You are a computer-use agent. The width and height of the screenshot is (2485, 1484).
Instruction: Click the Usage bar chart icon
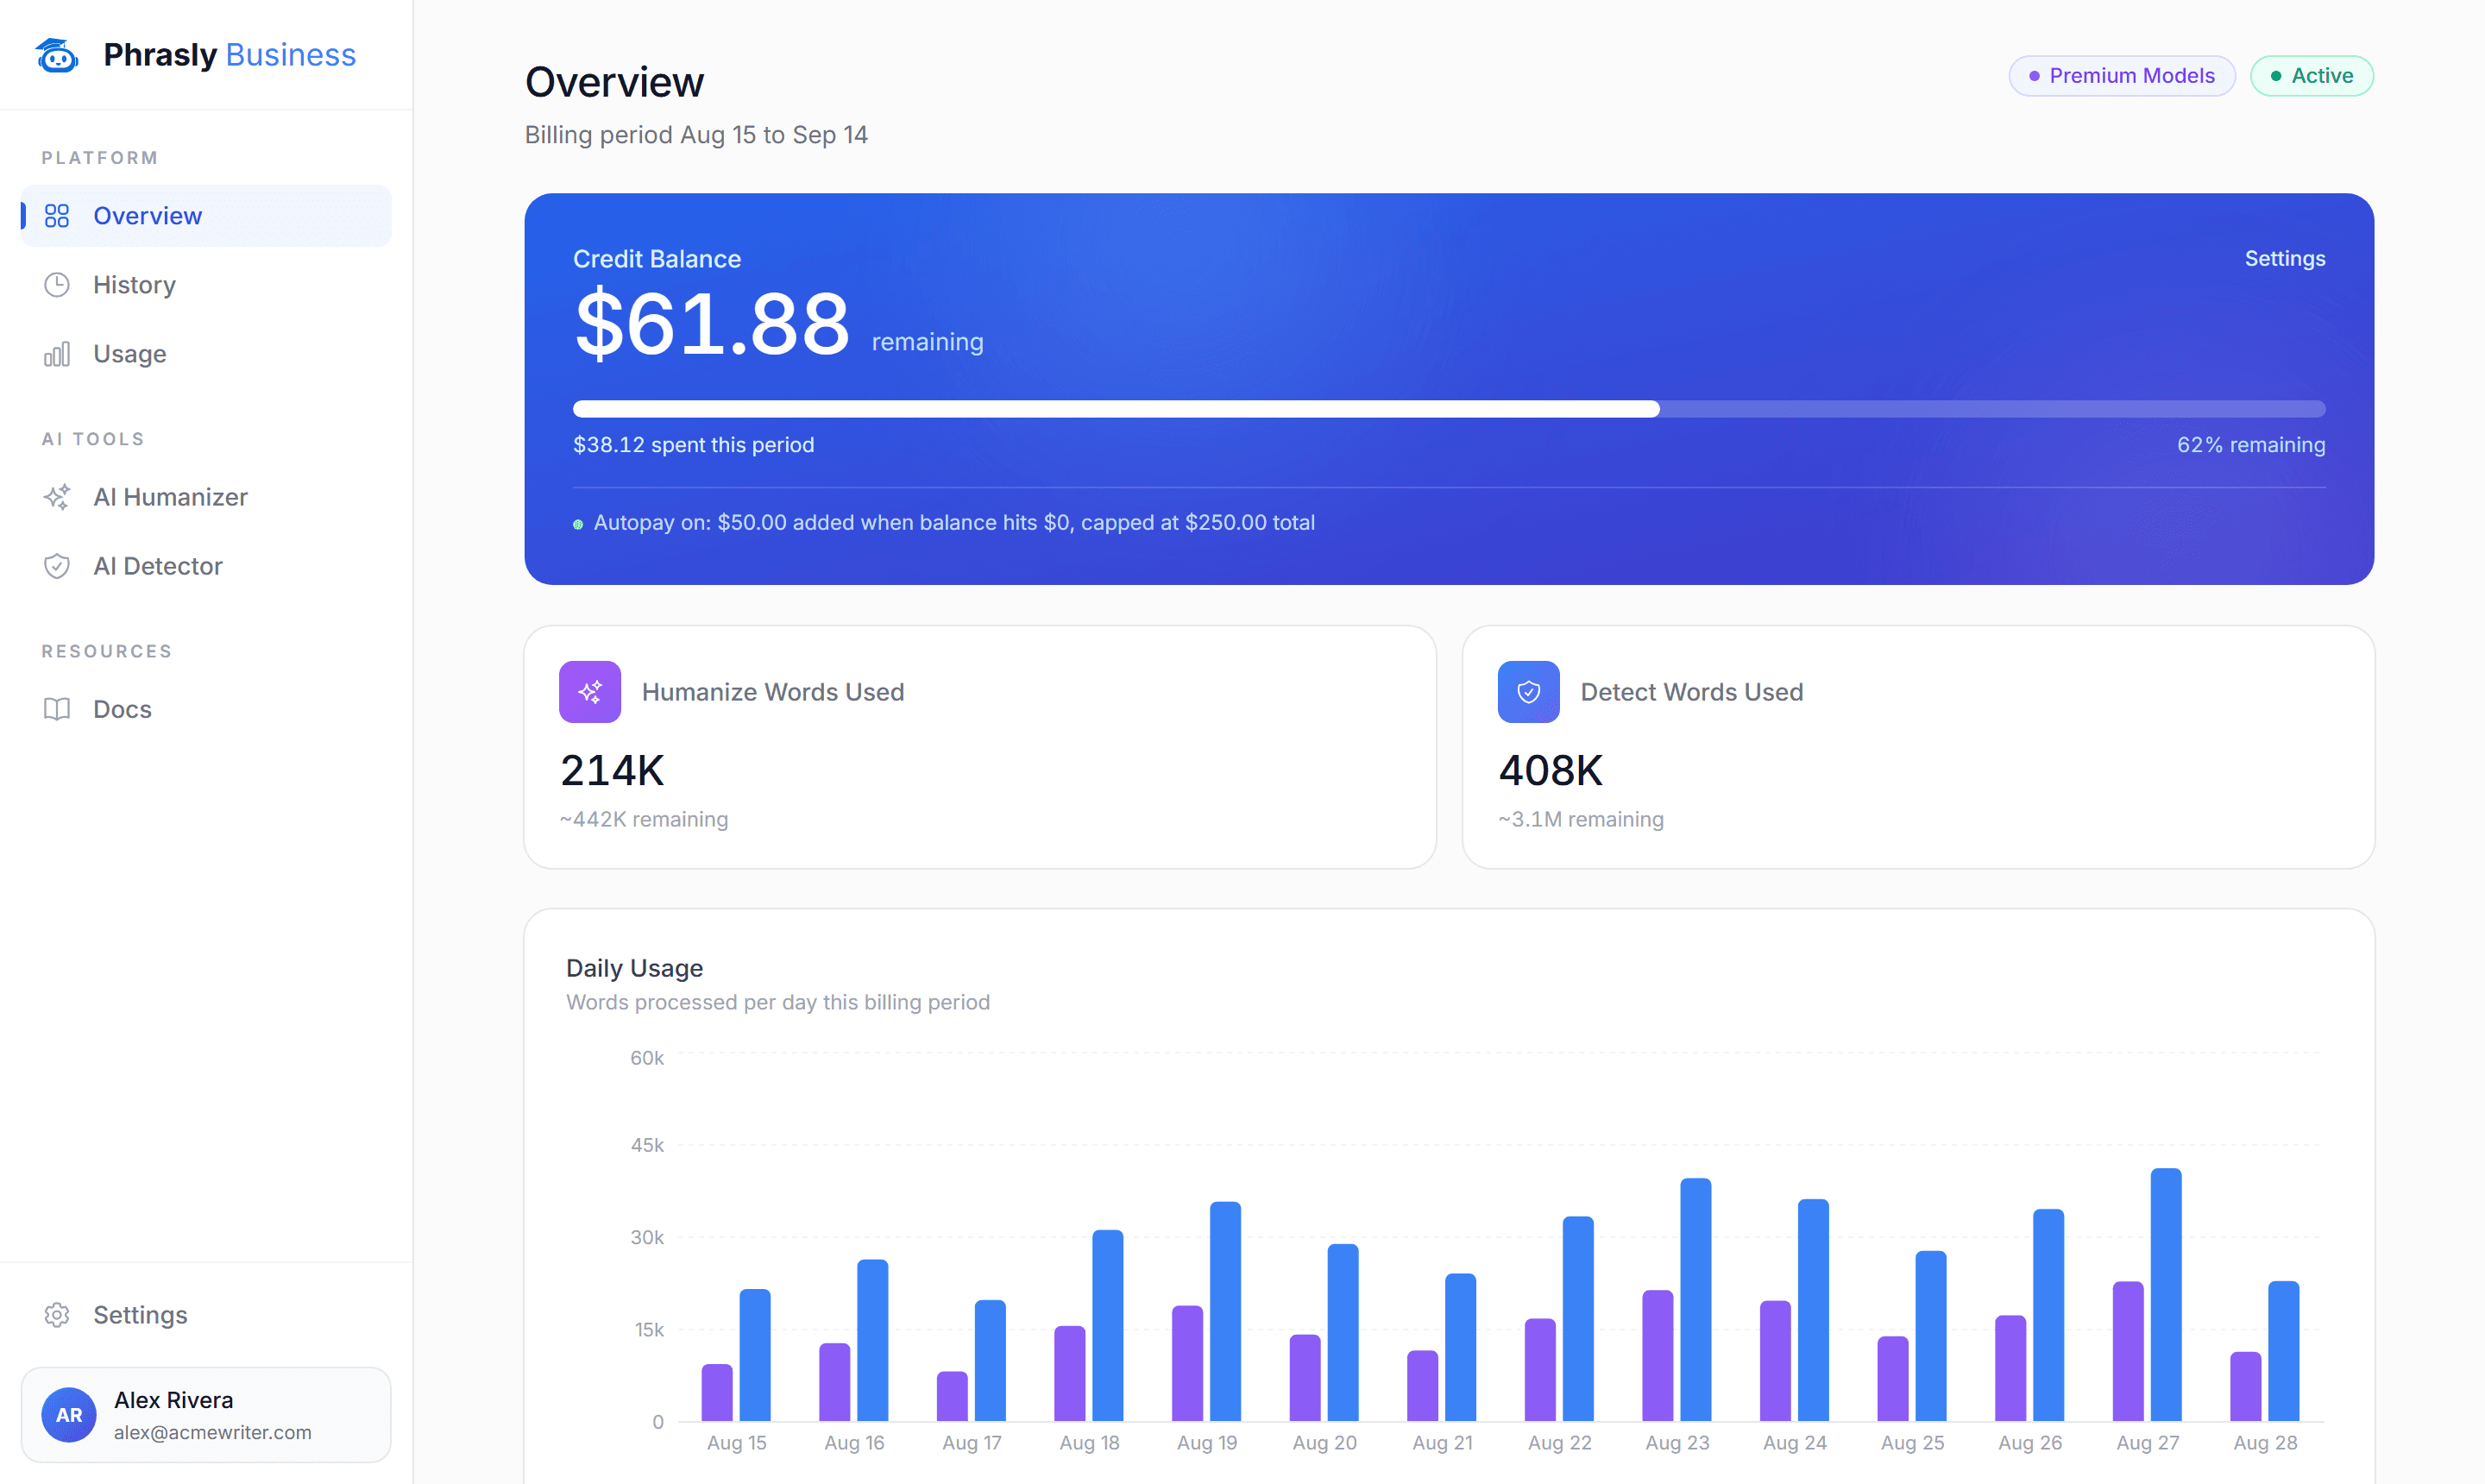pyautogui.click(x=57, y=354)
